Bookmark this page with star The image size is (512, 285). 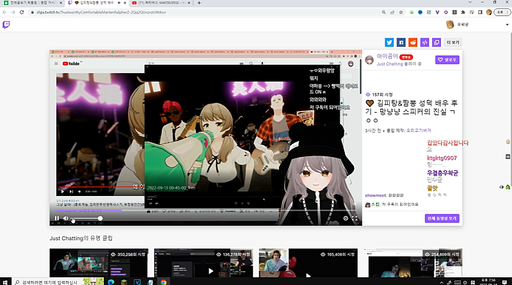(401, 12)
